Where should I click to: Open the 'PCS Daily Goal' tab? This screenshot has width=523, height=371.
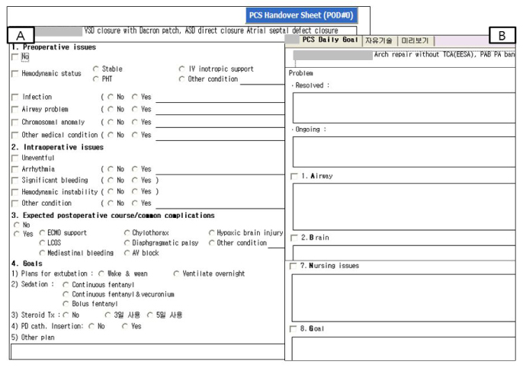(330, 40)
